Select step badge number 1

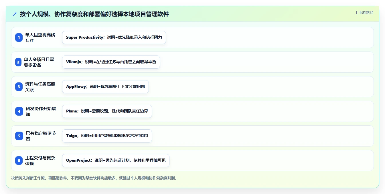click(19, 37)
